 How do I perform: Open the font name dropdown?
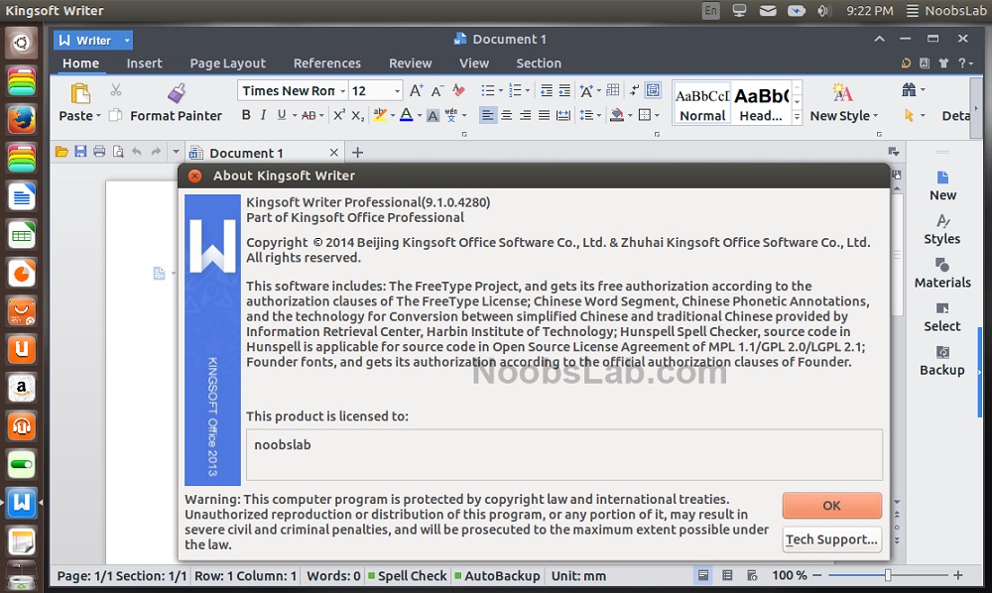click(342, 91)
